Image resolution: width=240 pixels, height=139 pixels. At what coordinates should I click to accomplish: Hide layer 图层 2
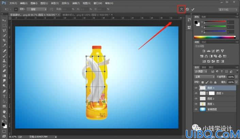coord(196,99)
